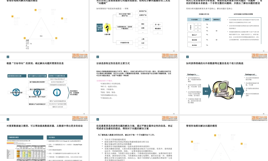This screenshot has height=161, width=268.
Task: Click the 制定调查问卷、访谈提纲 text
Action: pyautogui.click(x=74, y=93)
